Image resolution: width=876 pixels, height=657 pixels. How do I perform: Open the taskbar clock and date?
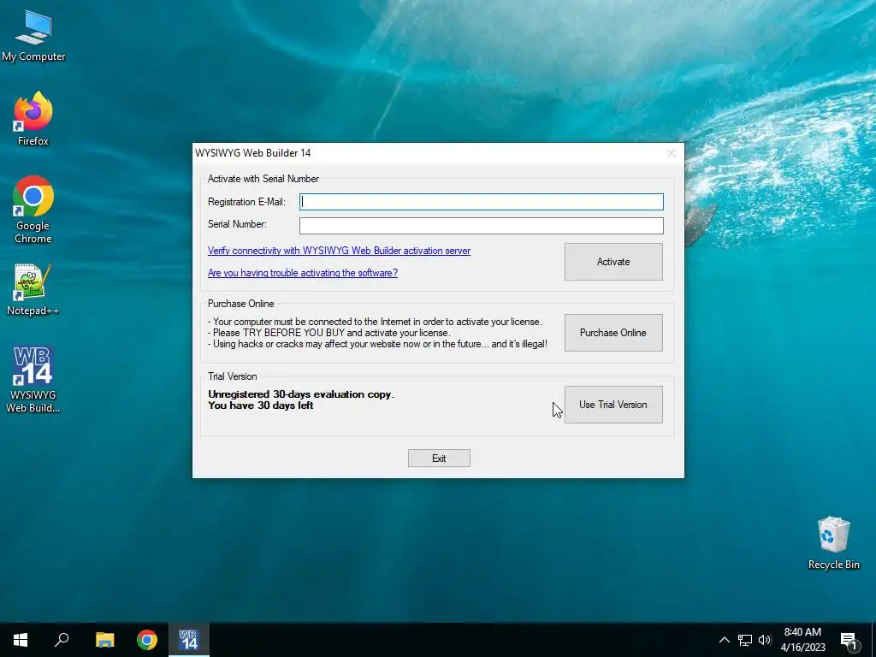802,640
